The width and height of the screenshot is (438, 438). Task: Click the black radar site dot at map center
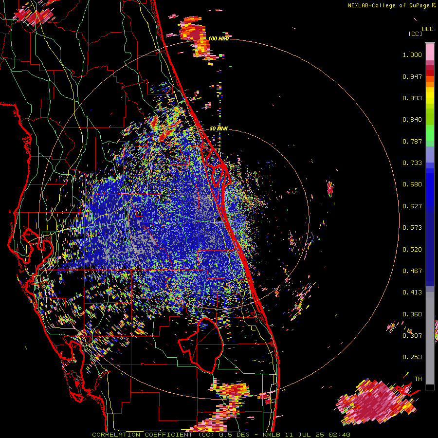(219, 219)
